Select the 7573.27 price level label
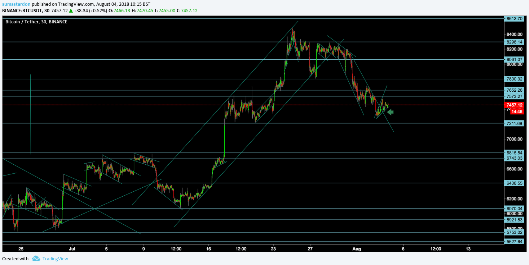This screenshot has height=265, width=529. 514,96
